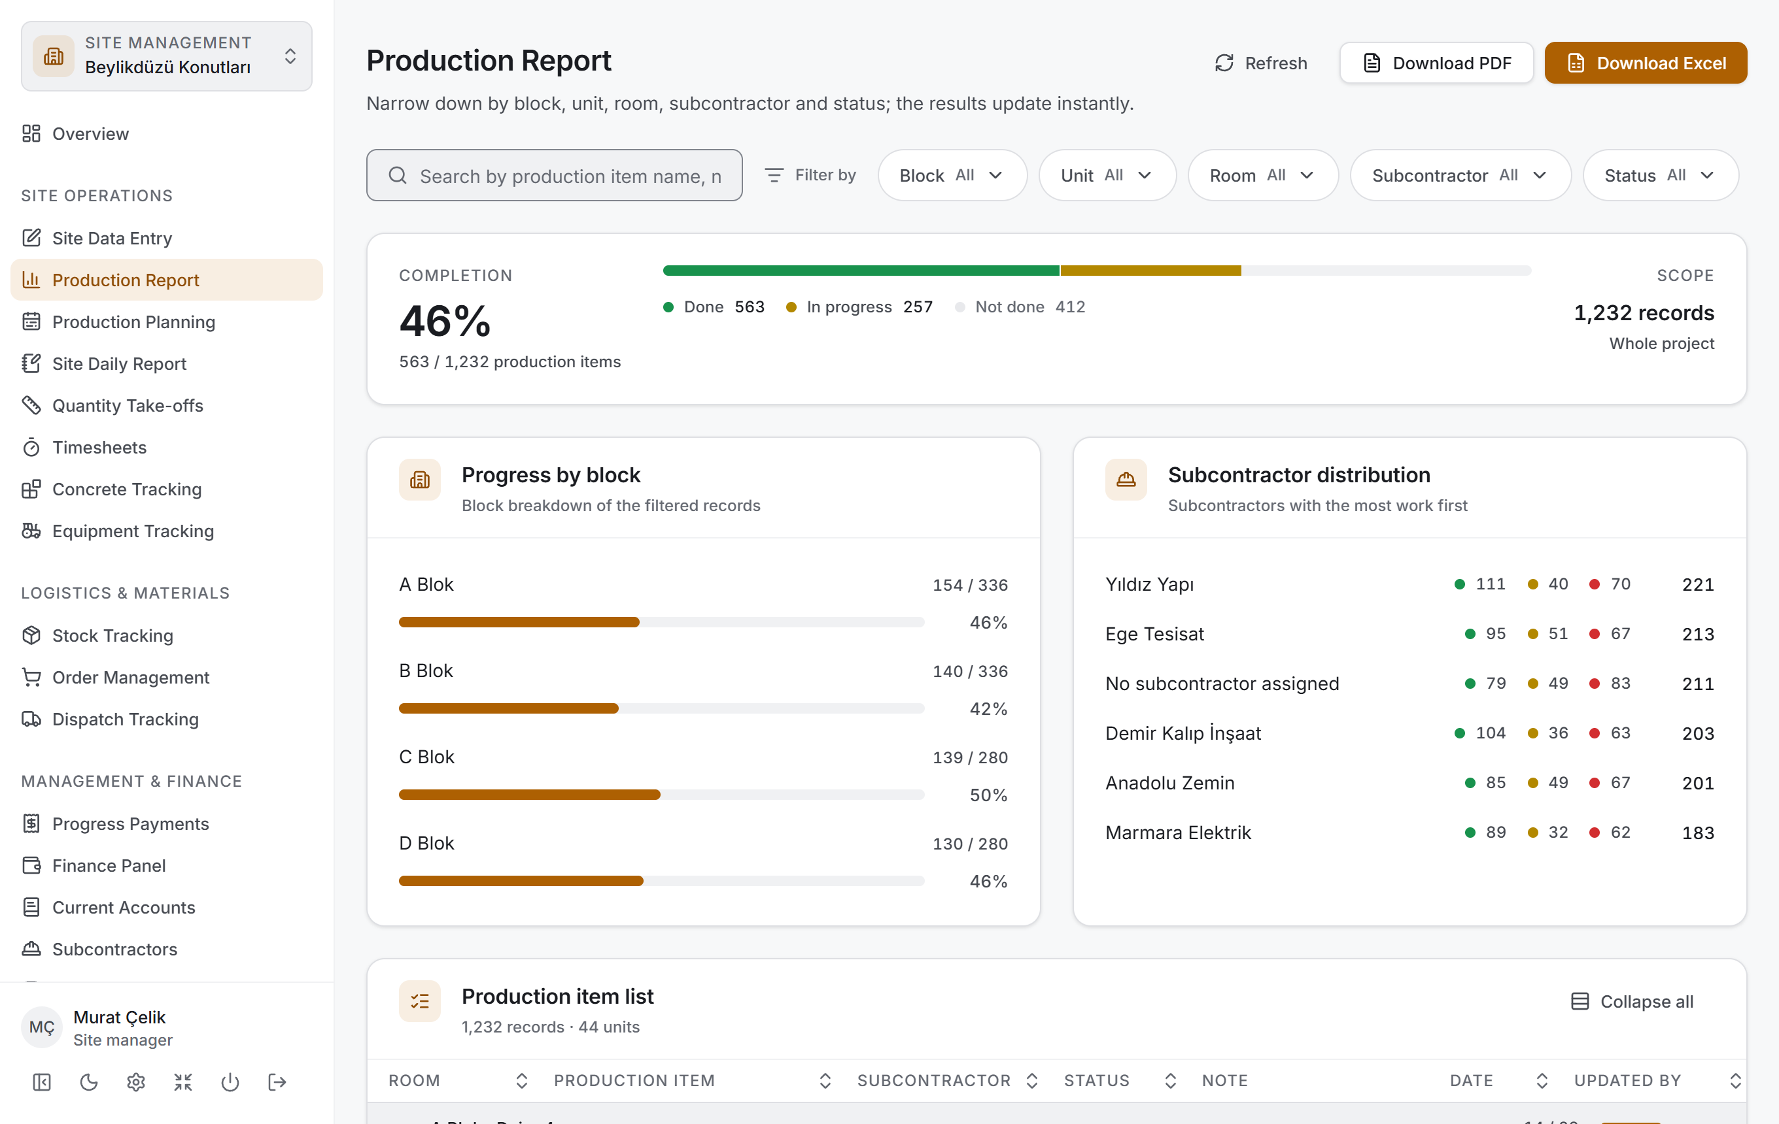Screen dimensions: 1779x1124
Task: Focus the production item search field
Action: (554, 176)
